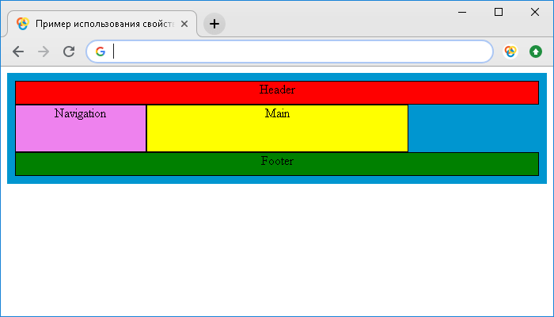
Task: Click the browser Back arrow
Action: point(18,52)
